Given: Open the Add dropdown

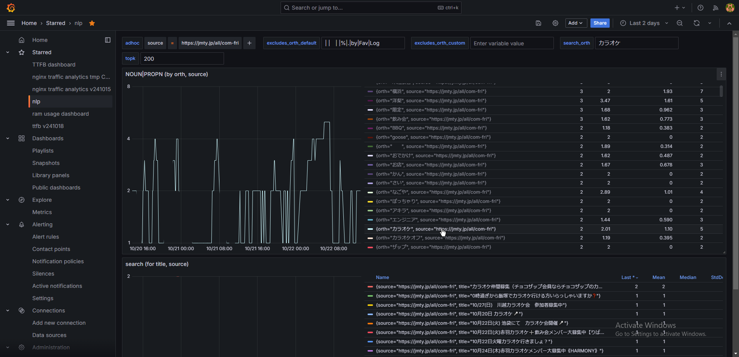Looking at the screenshot, I should point(576,23).
